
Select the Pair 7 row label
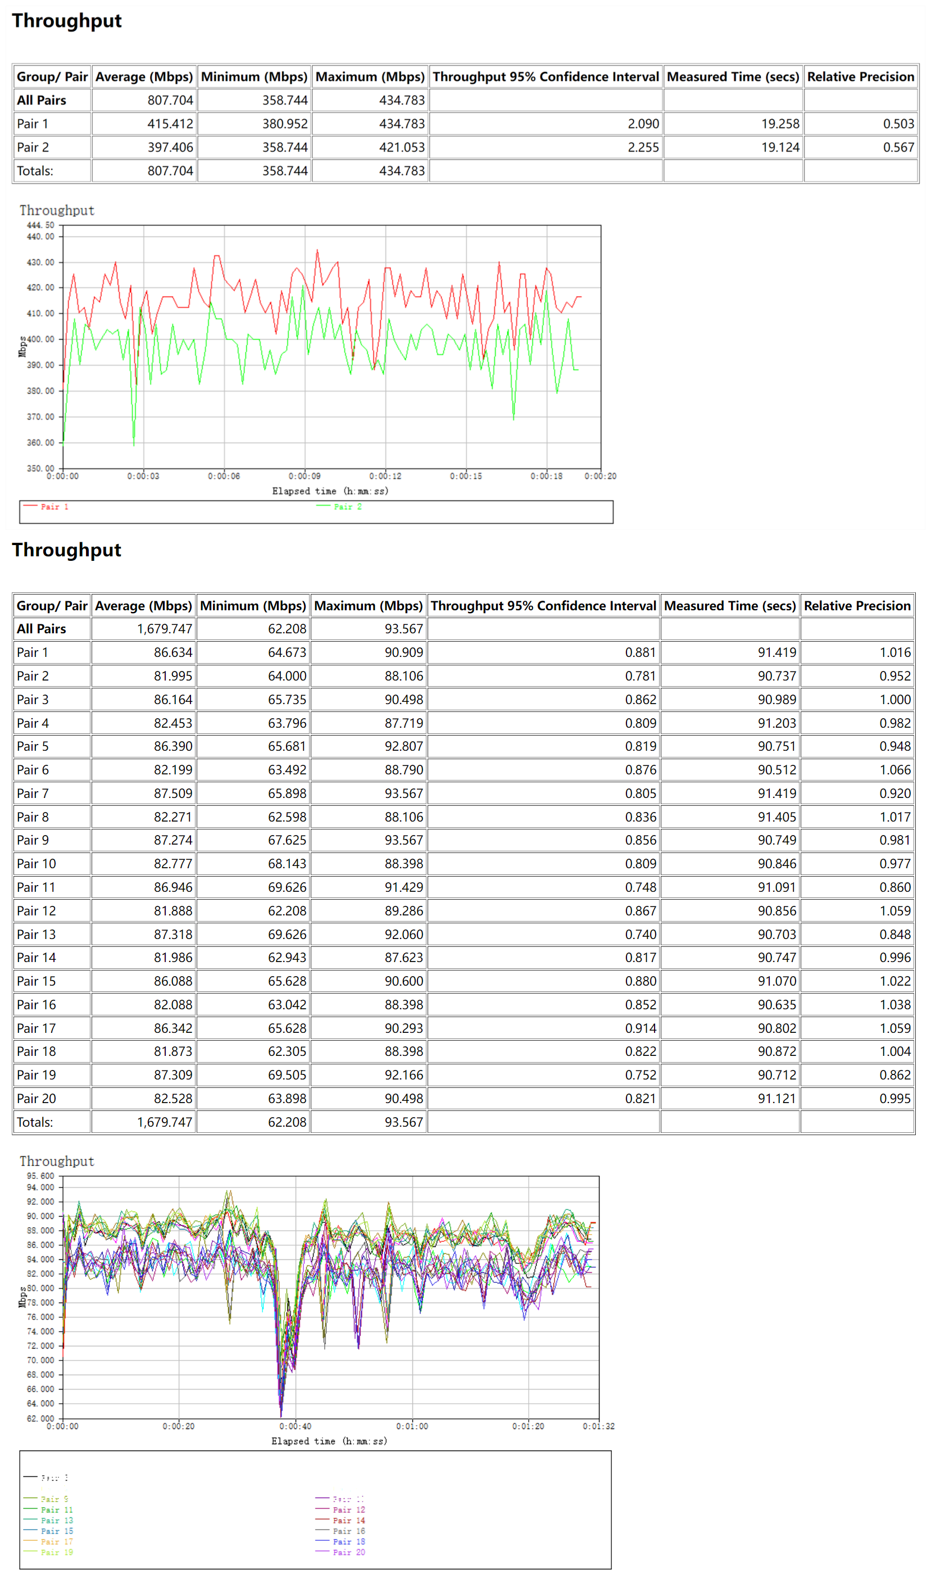click(33, 794)
